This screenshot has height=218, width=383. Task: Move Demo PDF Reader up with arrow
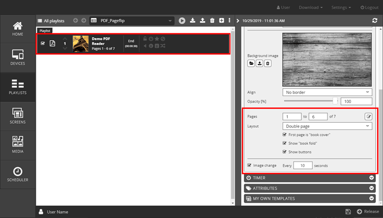point(65,39)
